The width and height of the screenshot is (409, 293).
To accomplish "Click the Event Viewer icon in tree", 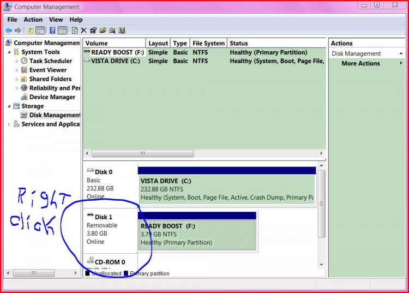I will [24, 70].
